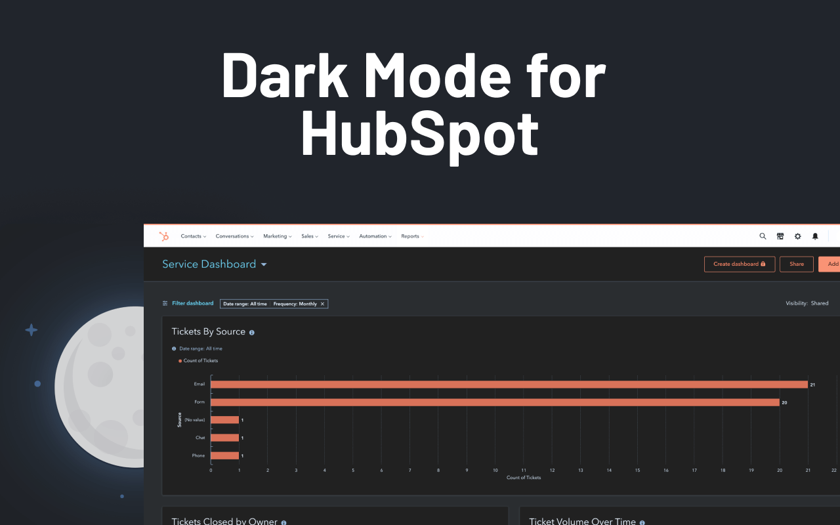
Task: Click info icon beside Tickets By Source
Action: 252,333
